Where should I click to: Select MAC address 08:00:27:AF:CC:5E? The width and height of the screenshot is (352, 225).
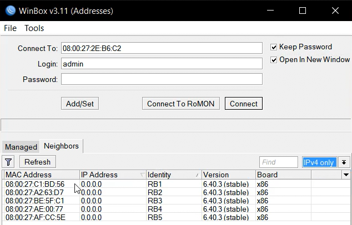coord(36,217)
